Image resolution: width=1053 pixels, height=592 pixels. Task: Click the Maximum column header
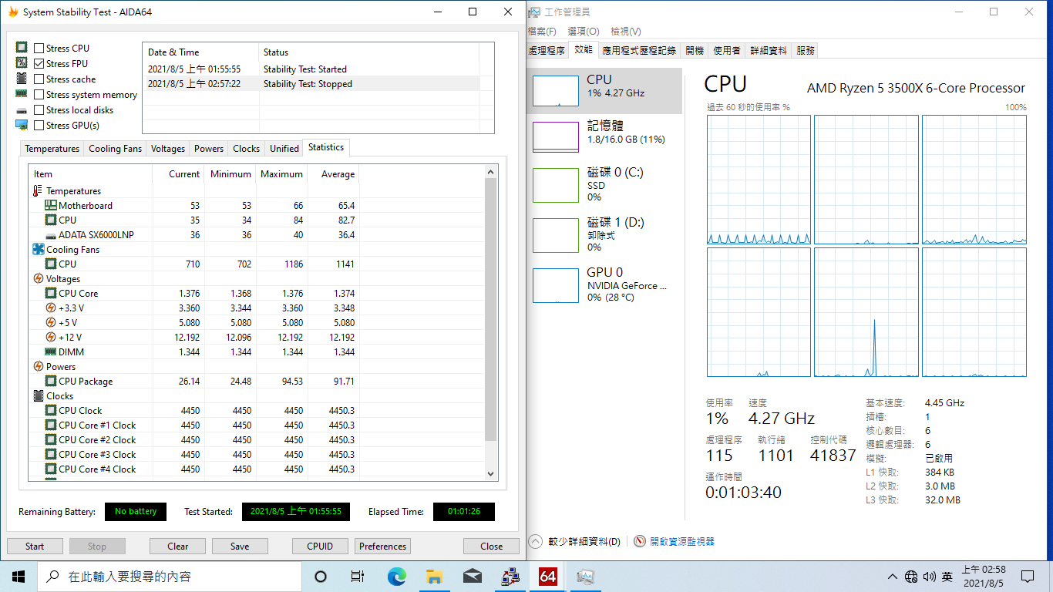(x=282, y=173)
